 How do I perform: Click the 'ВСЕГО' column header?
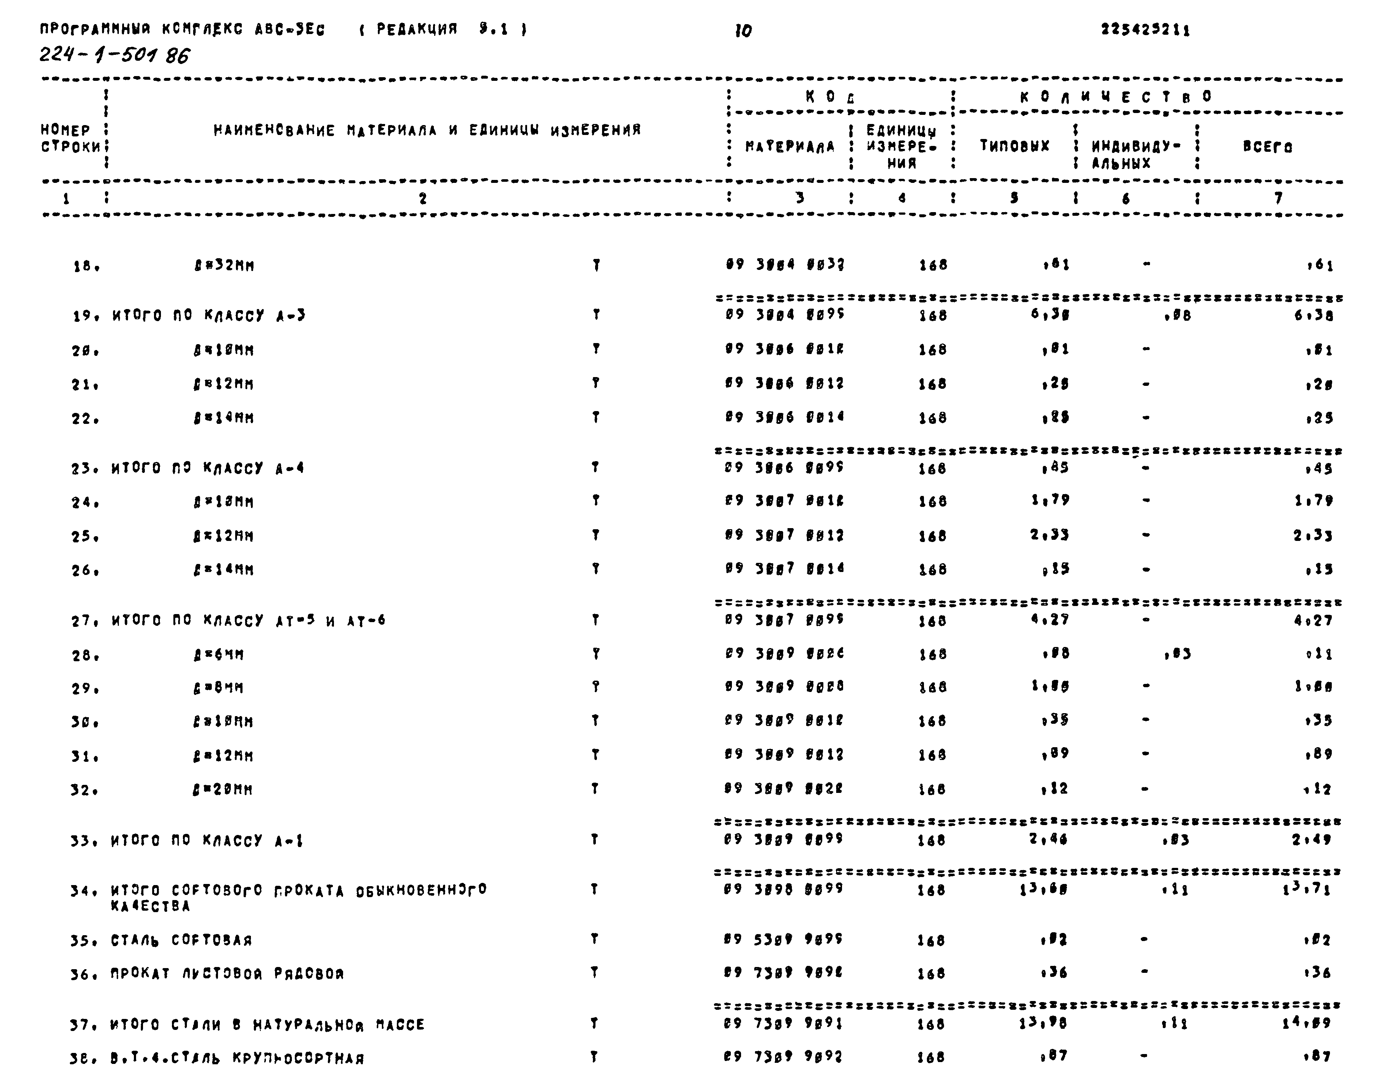(x=1267, y=147)
